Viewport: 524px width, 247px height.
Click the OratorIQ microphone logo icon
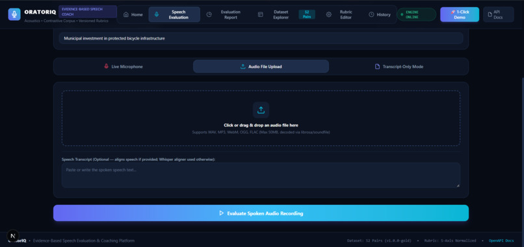pos(14,14)
